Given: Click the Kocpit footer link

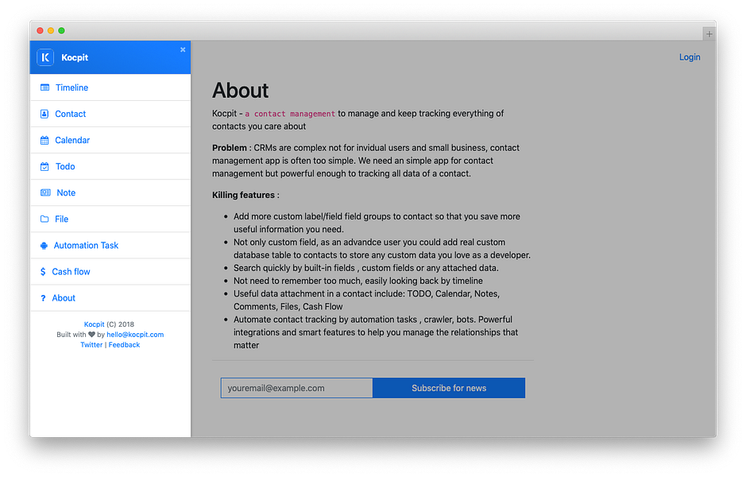Looking at the screenshot, I should (x=95, y=324).
